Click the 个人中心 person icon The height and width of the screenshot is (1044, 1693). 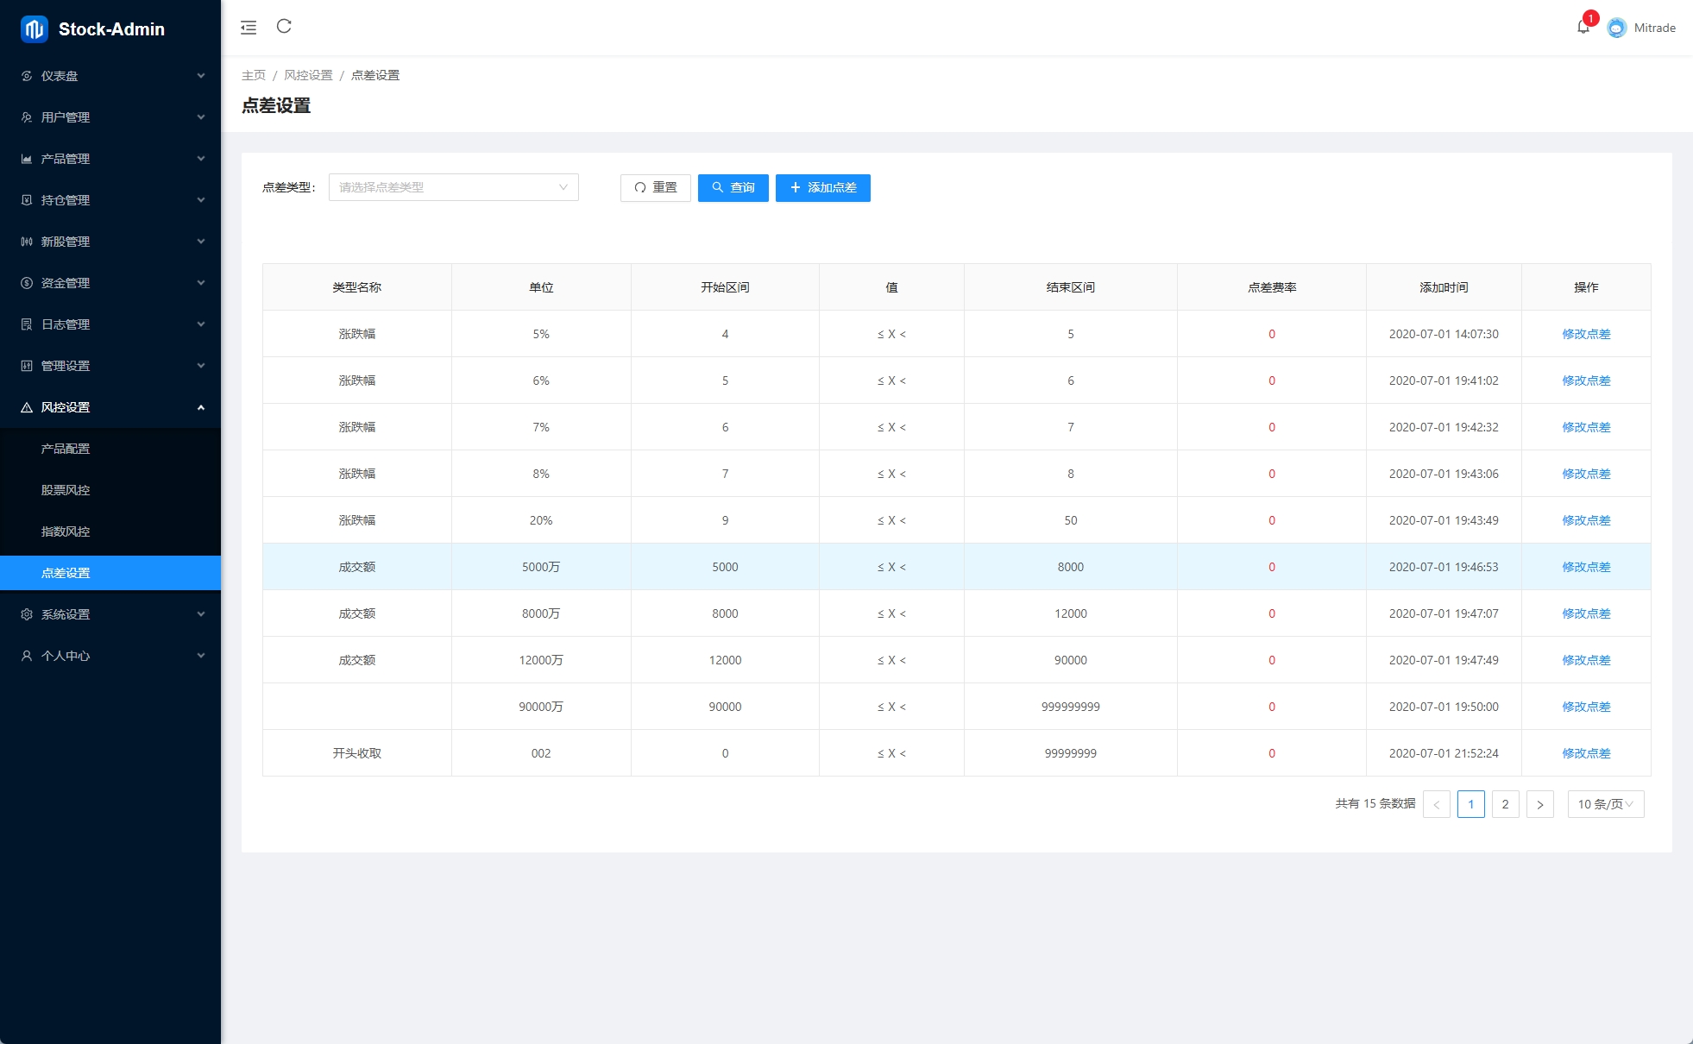27,656
